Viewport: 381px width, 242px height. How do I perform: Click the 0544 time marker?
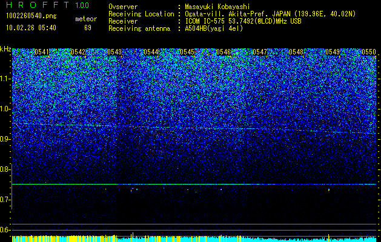151,52
